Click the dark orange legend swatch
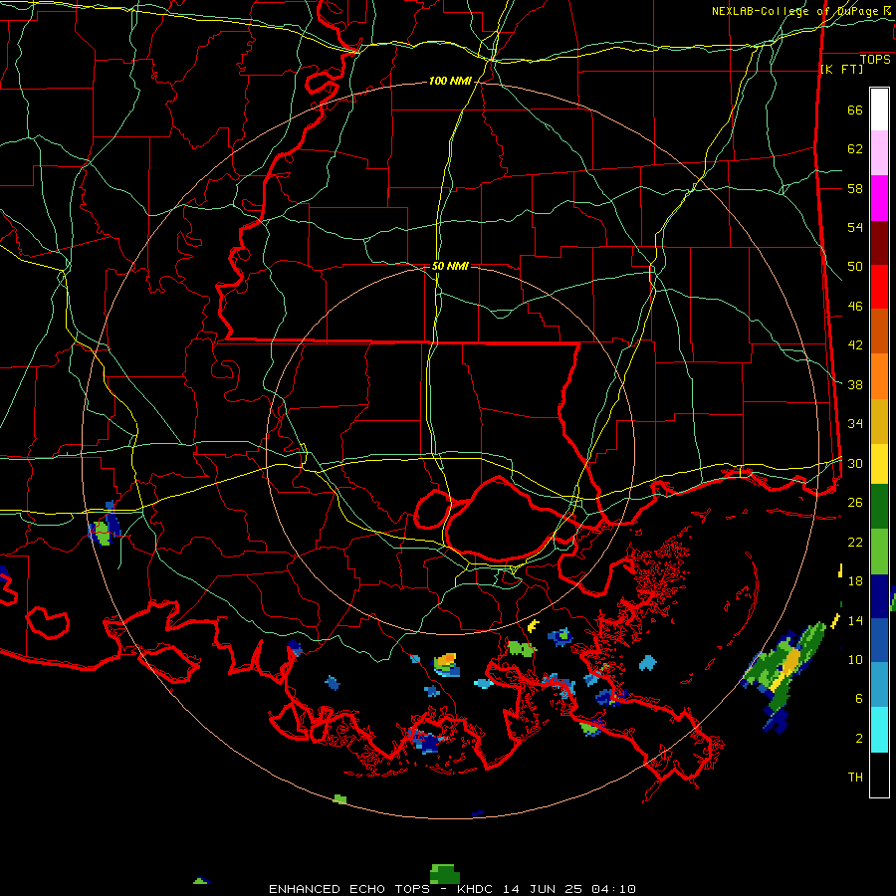The width and height of the screenshot is (896, 896). click(x=879, y=332)
